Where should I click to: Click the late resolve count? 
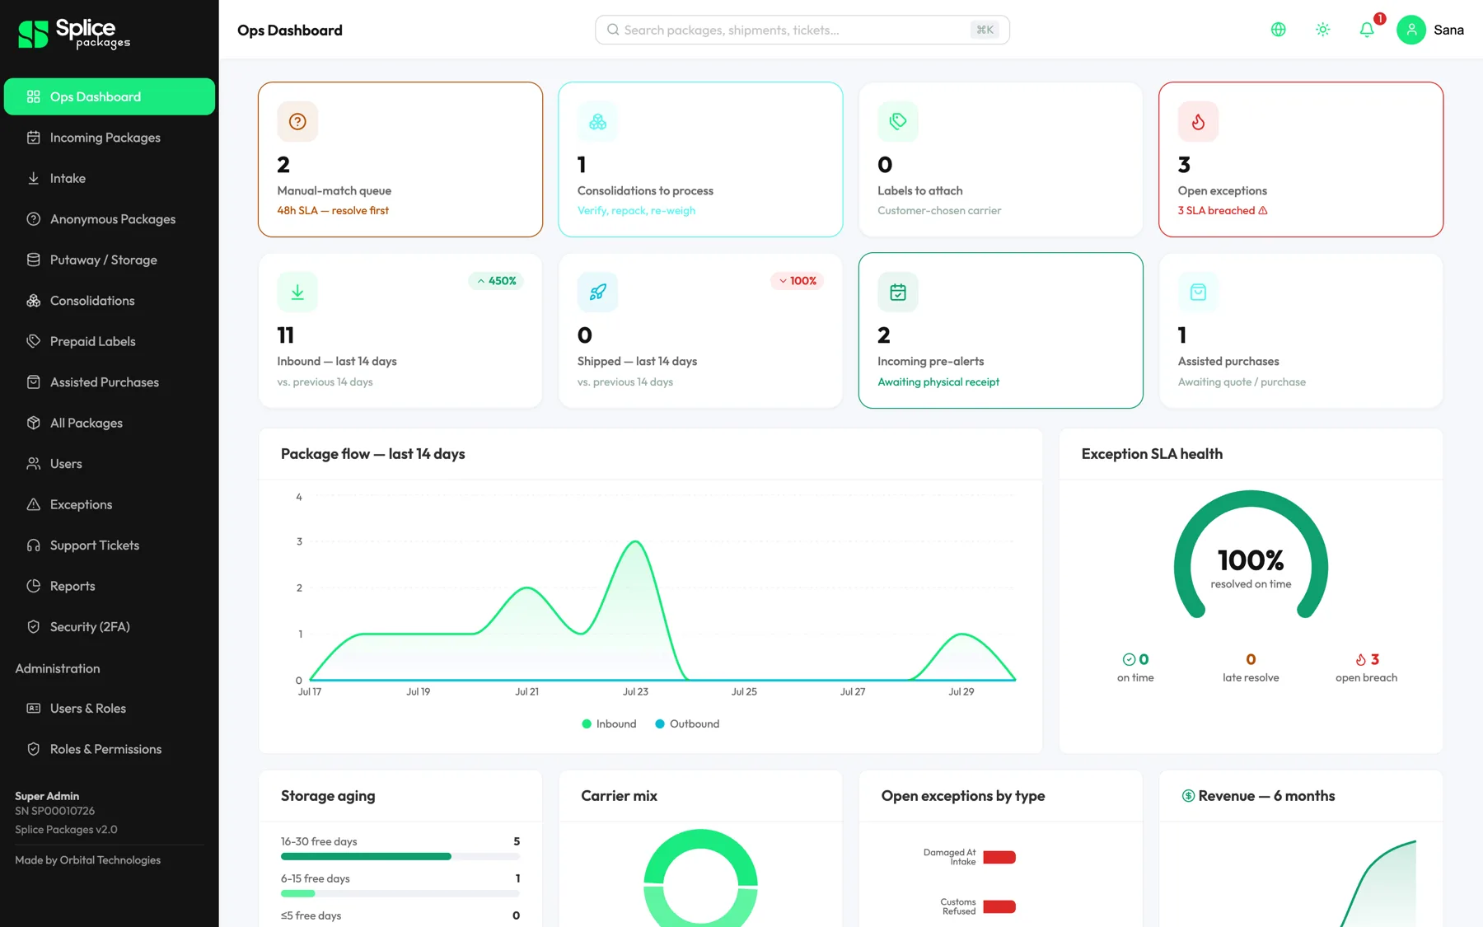click(x=1251, y=660)
